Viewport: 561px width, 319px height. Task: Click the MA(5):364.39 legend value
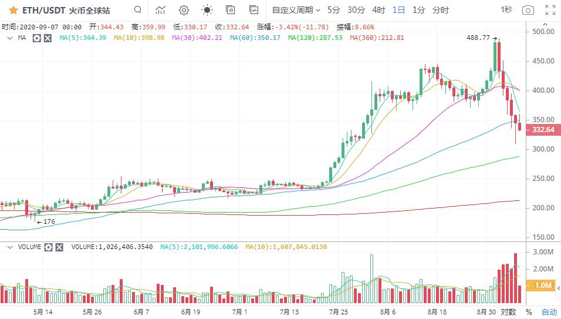pyautogui.click(x=83, y=38)
